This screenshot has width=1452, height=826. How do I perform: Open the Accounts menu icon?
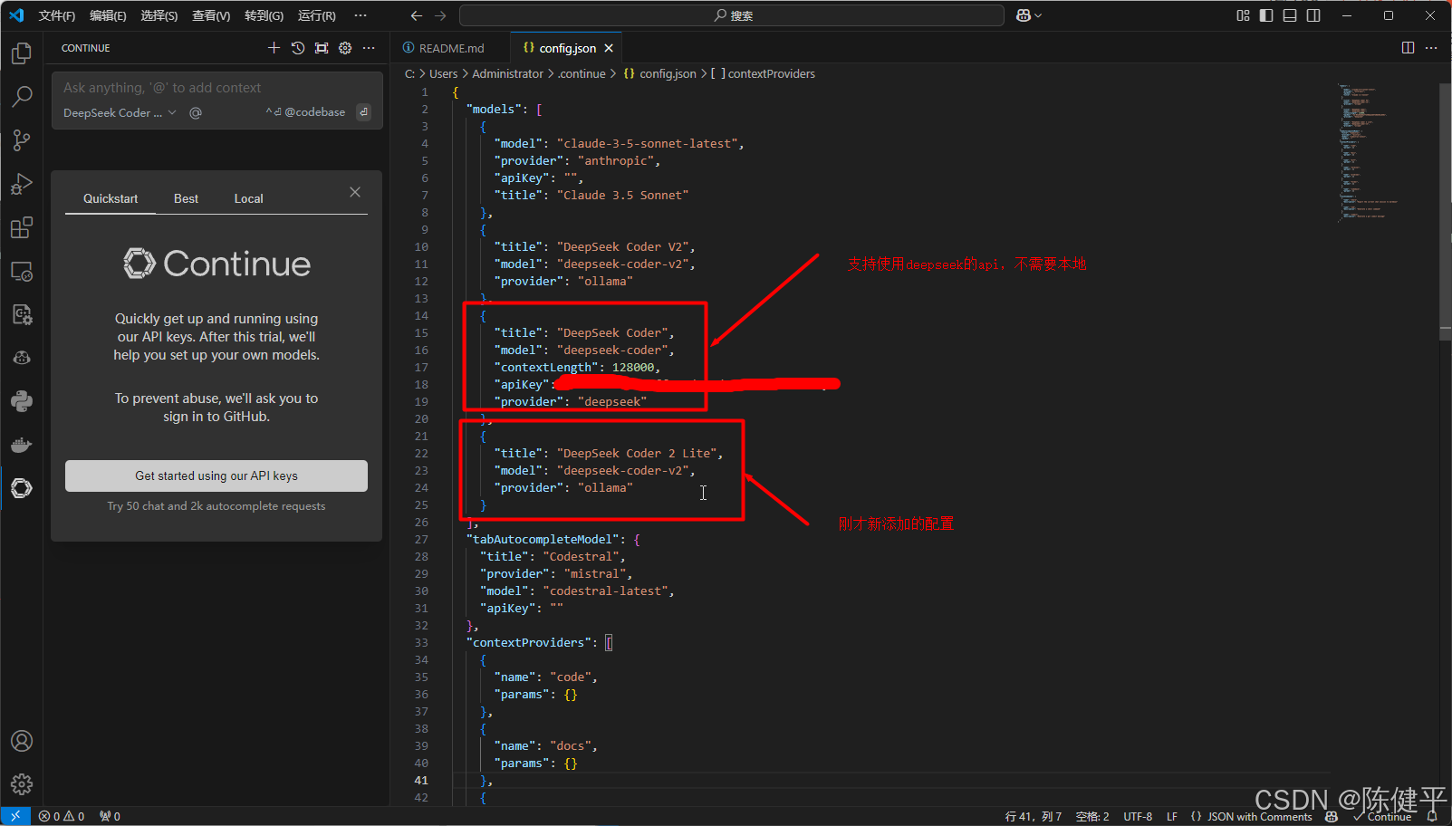(x=22, y=741)
